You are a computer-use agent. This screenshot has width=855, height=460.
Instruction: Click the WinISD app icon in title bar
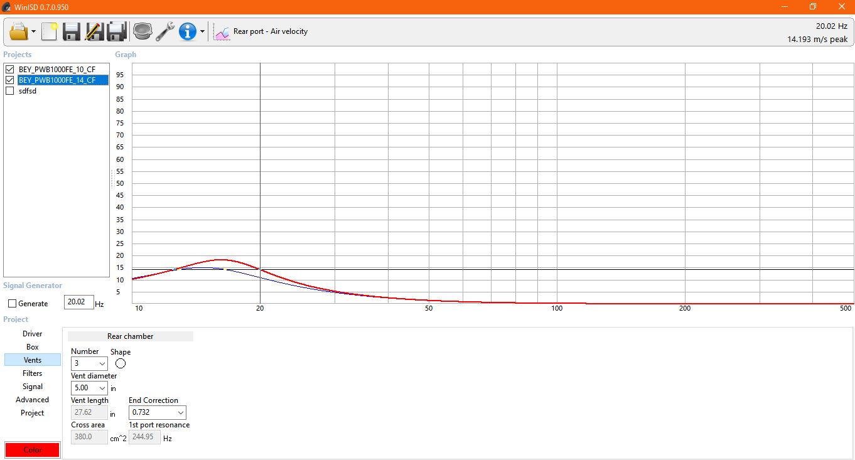click(x=6, y=7)
